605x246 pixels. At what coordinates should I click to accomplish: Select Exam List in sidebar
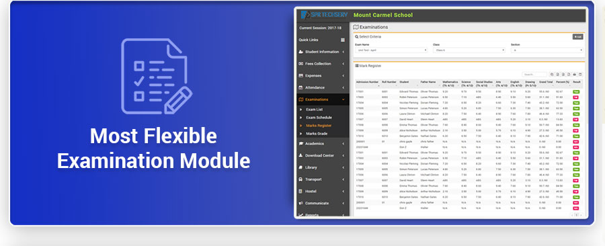point(314,110)
